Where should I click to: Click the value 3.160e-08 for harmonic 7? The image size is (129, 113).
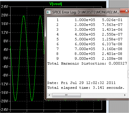(x=112, y=49)
